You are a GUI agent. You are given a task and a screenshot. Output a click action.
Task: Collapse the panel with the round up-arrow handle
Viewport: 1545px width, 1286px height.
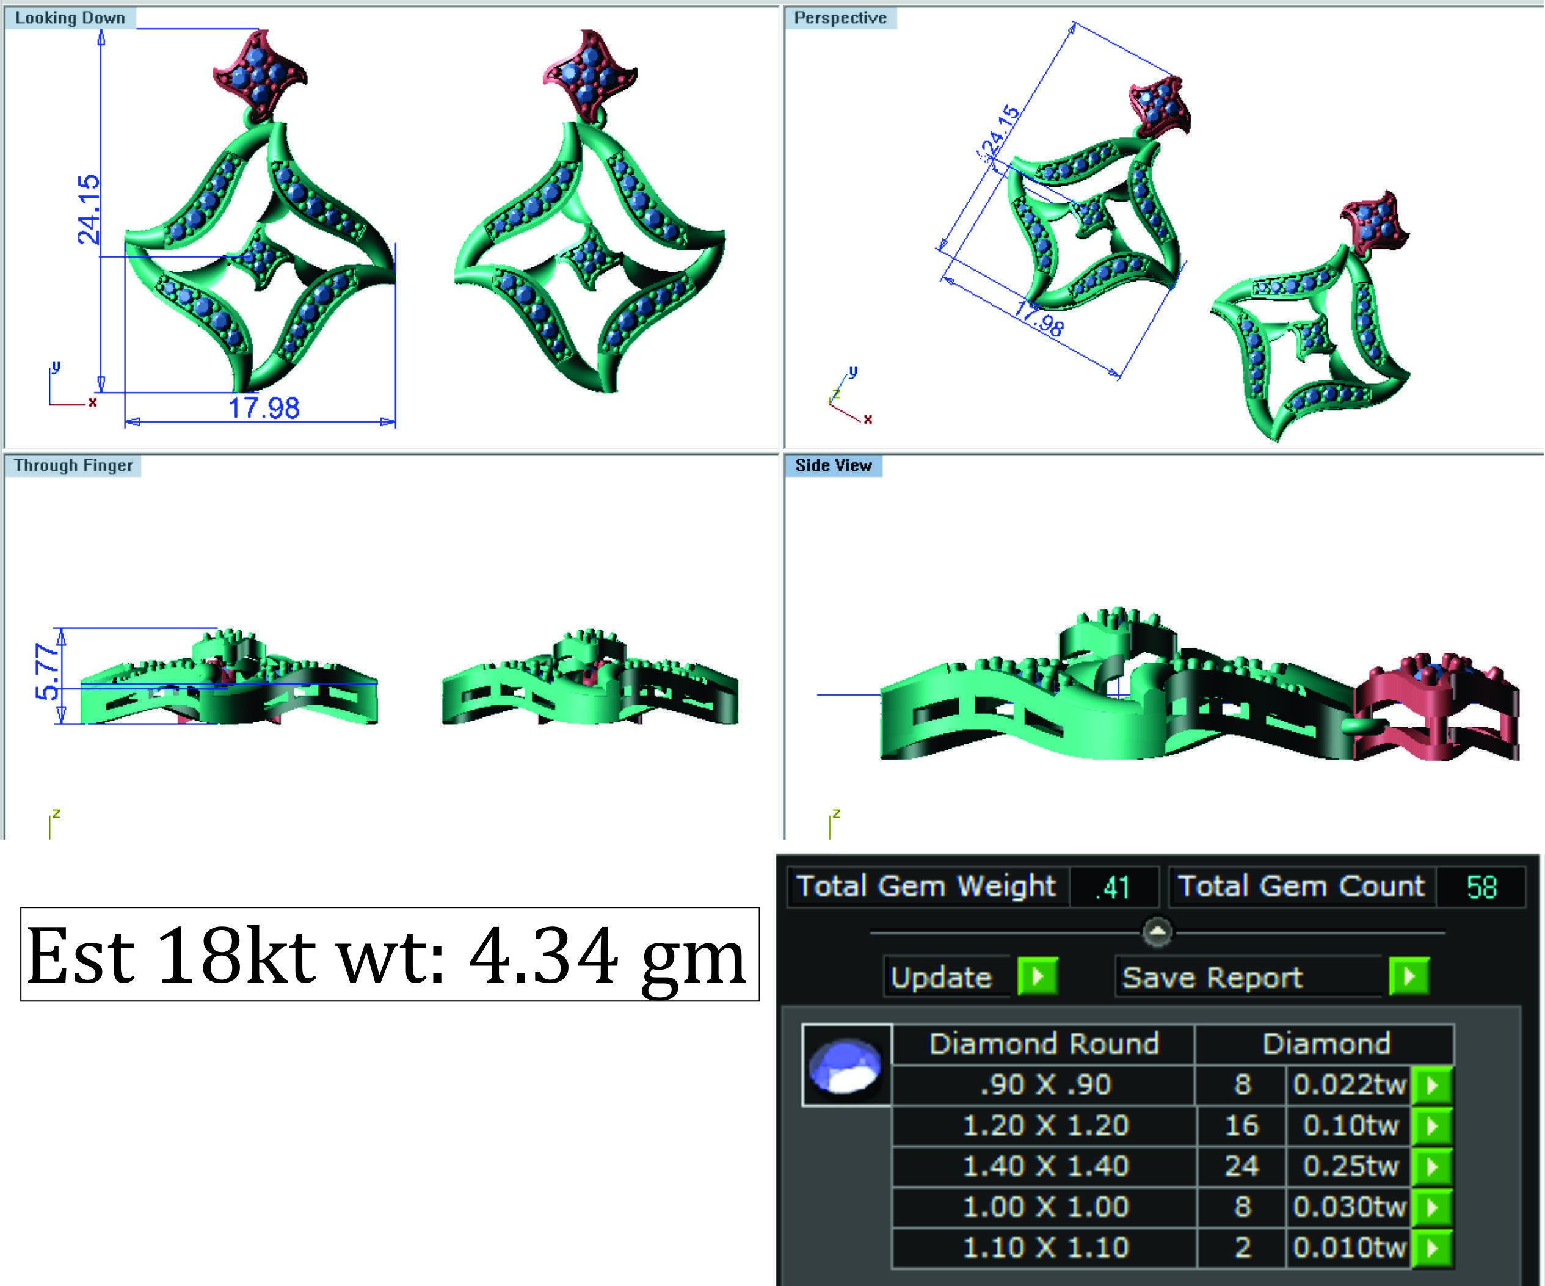[1157, 932]
